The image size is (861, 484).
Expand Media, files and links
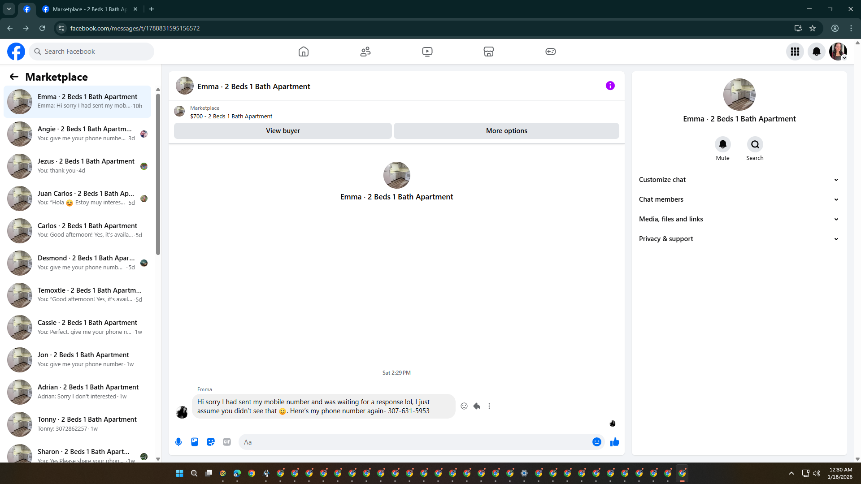point(739,219)
